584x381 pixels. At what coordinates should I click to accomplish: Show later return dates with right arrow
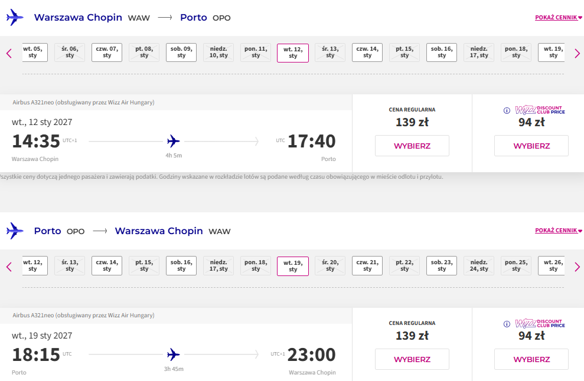point(577,267)
